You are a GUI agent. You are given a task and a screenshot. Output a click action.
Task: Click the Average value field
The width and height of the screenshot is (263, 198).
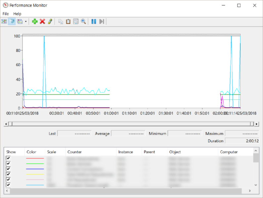coord(128,134)
